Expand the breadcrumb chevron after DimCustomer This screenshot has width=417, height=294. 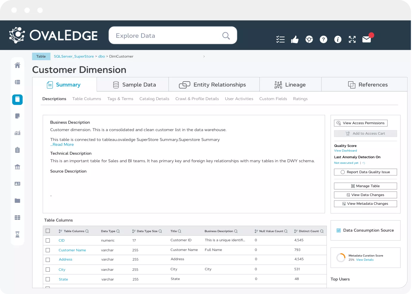(204, 56)
